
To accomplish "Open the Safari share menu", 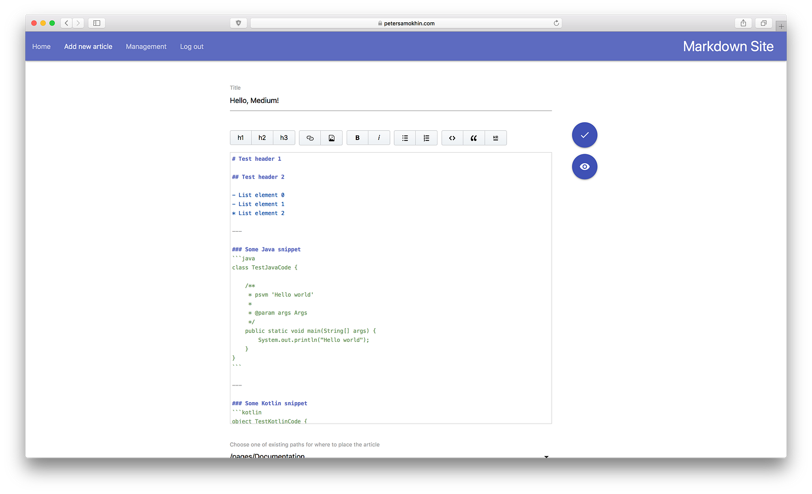I will coord(743,23).
